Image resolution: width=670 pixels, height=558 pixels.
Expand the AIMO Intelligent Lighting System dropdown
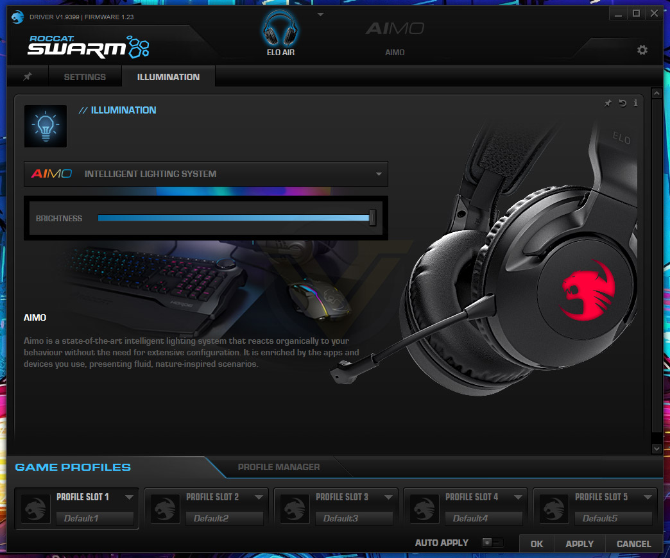(206, 174)
